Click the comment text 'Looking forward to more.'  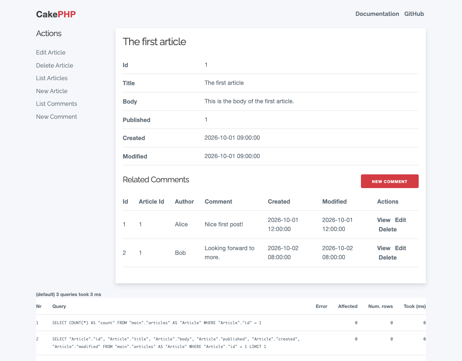point(230,253)
